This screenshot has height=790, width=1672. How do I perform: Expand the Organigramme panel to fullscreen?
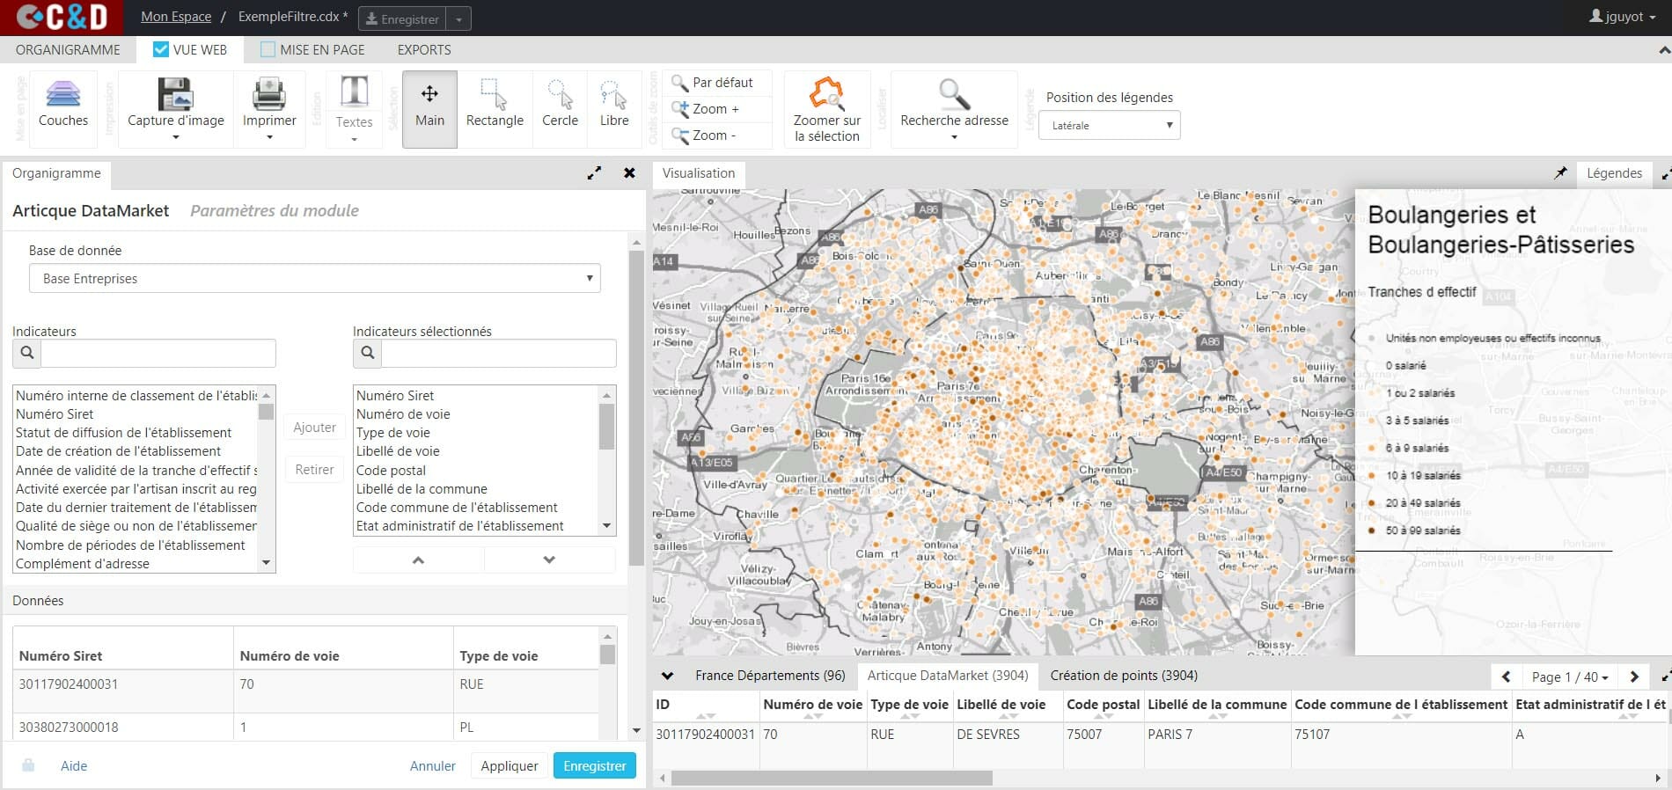[595, 173]
